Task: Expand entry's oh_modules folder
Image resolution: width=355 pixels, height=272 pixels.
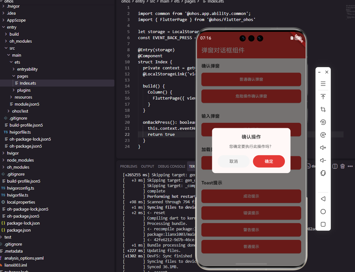Action: pyautogui.click(x=21, y=41)
